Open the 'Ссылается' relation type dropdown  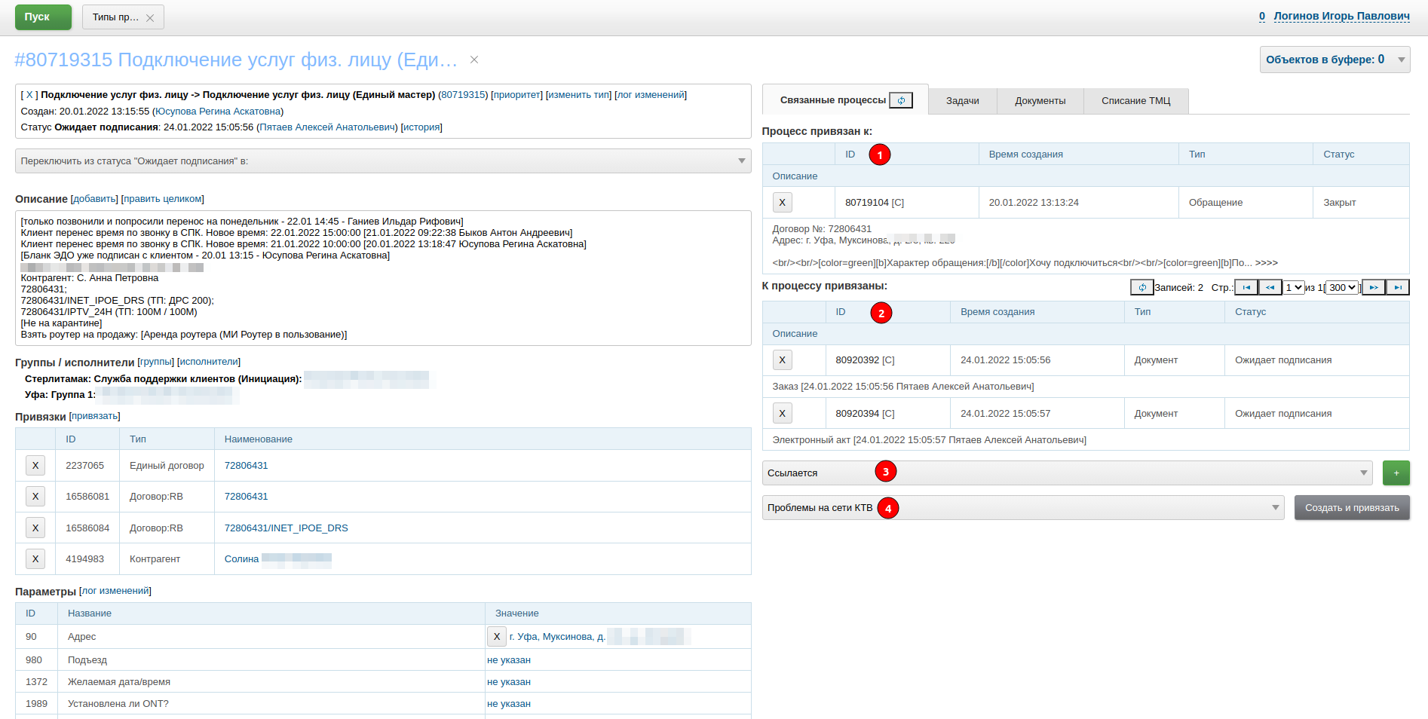1067,473
